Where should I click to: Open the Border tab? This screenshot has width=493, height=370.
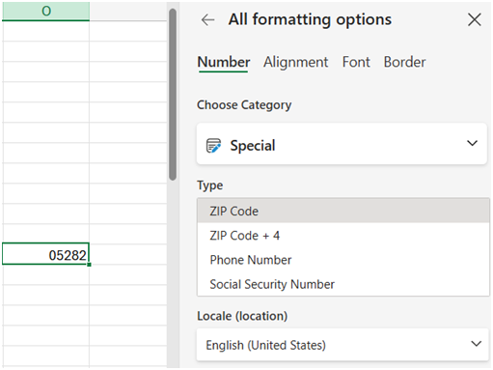pyautogui.click(x=404, y=62)
